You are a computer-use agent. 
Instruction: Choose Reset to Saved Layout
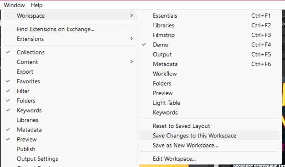209,126
